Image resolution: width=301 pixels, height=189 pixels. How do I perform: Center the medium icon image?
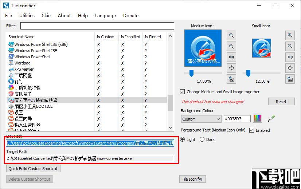pos(231,68)
